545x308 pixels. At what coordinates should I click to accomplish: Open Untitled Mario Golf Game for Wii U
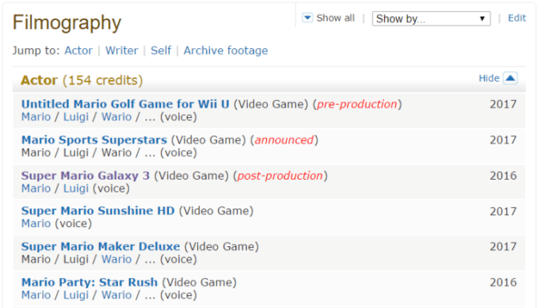(125, 104)
